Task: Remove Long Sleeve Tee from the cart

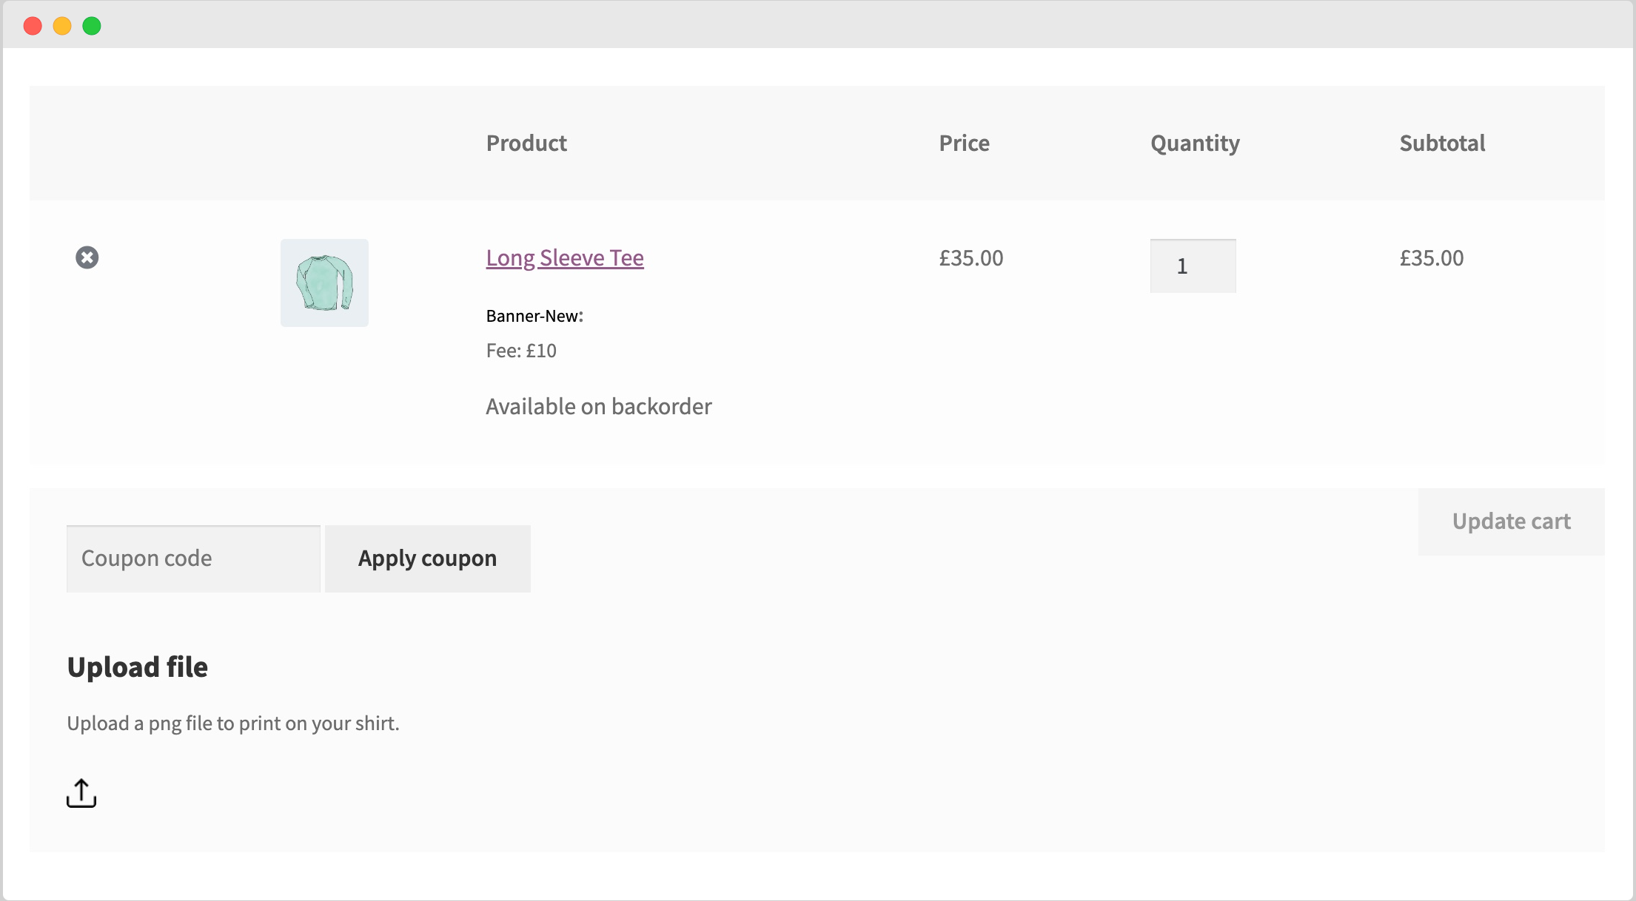Action: click(x=87, y=257)
